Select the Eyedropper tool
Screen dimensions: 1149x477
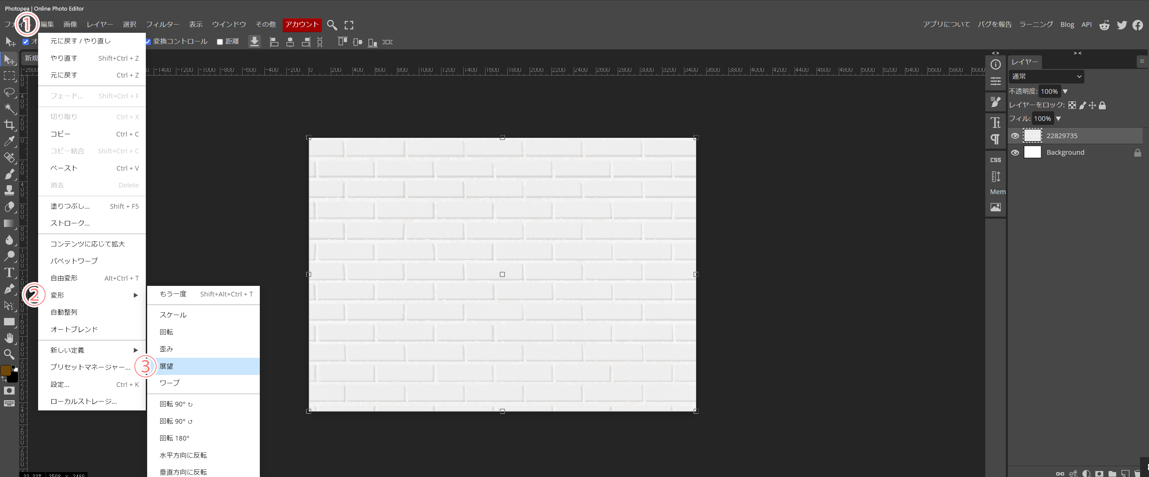point(9,141)
